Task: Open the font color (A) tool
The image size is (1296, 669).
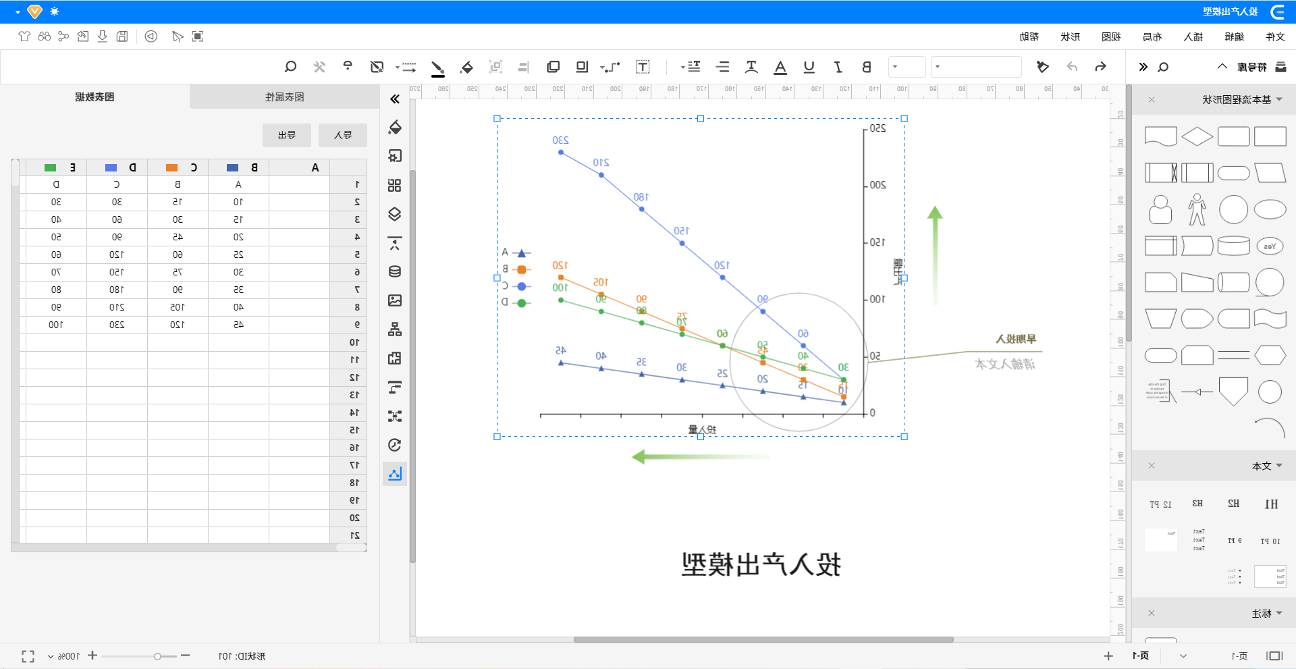Action: pyautogui.click(x=780, y=67)
